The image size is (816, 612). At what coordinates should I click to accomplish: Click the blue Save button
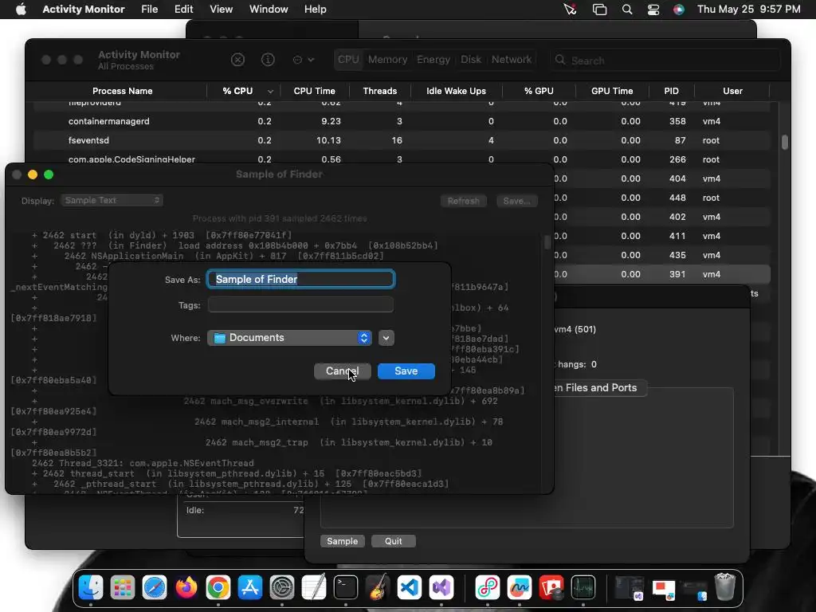406,371
